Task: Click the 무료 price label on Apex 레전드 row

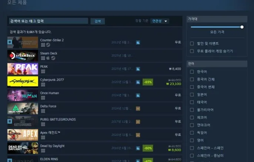Action: pos(178,135)
